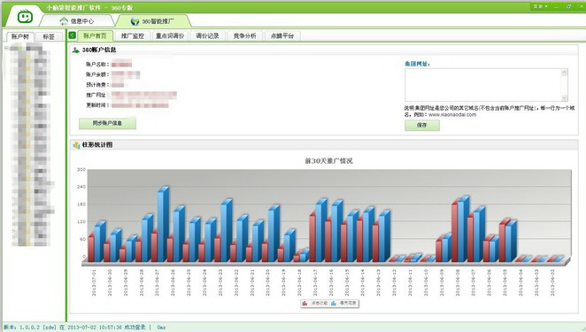Open the 信息中心 main tab
Screen dimensions: 586x332
pyautogui.click(x=77, y=21)
